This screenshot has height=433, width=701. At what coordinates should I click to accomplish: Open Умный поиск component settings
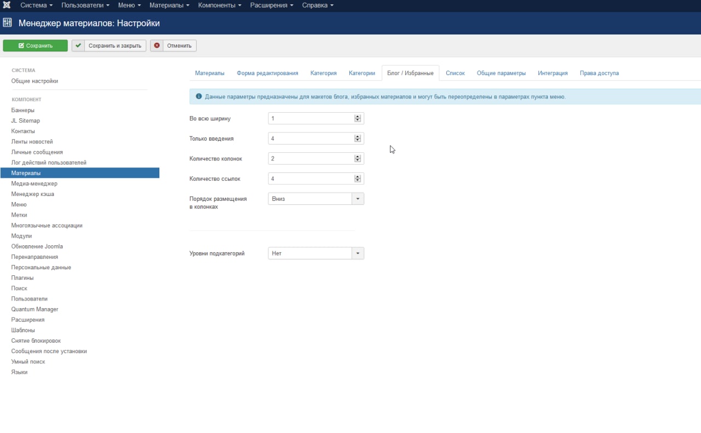(x=28, y=362)
